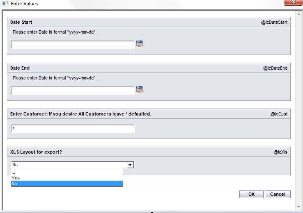The height and width of the screenshot is (213, 303).
Task: Click the Enter Customer text field
Action: [73, 129]
